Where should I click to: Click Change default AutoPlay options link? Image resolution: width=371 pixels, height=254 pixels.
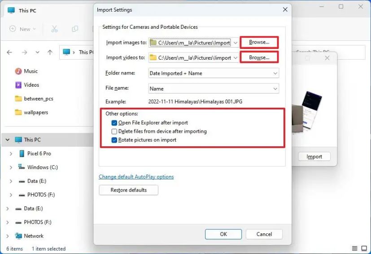tap(136, 177)
